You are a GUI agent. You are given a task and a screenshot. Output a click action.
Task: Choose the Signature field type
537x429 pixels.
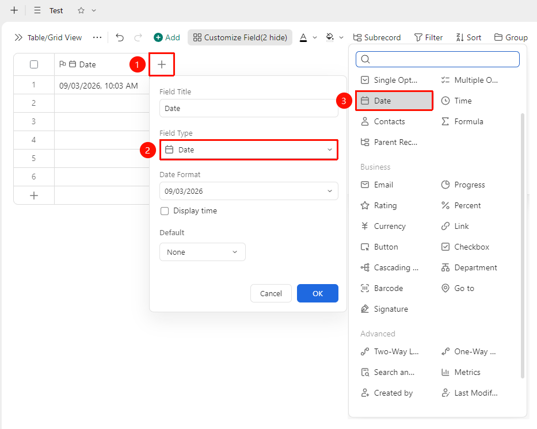(384, 309)
